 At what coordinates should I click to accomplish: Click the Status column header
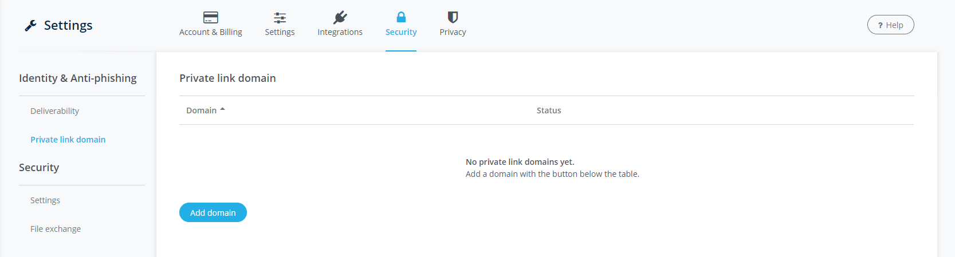pos(549,110)
